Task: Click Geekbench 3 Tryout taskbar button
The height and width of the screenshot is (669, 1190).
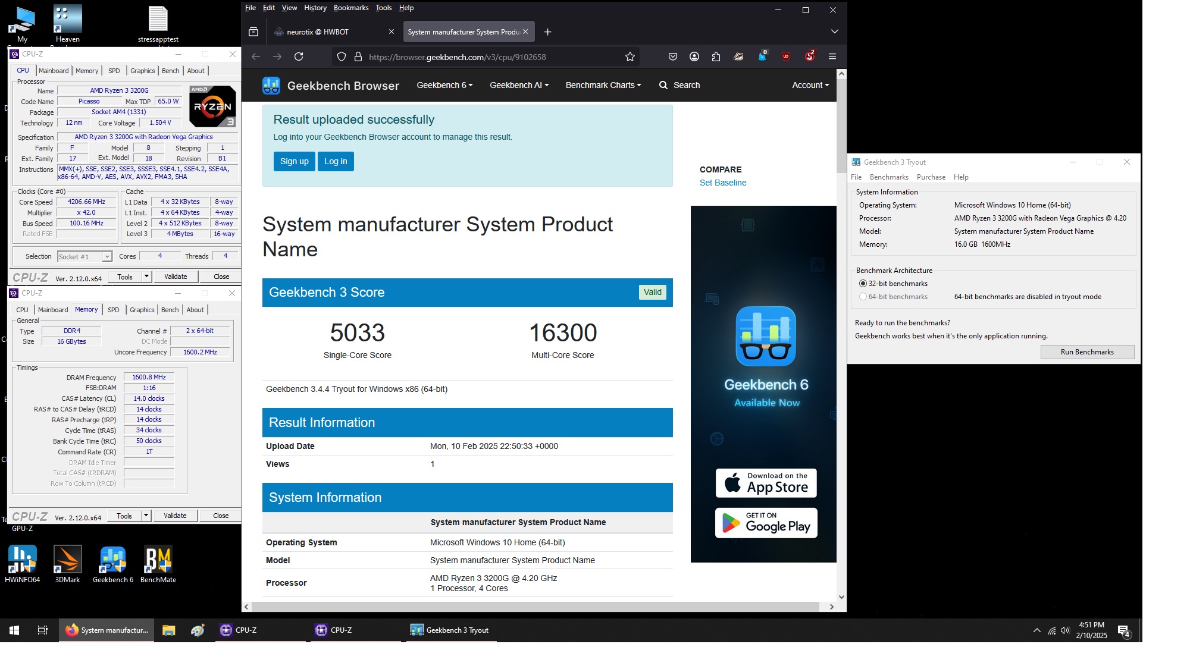Action: point(451,630)
